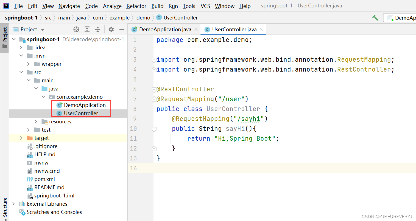The width and height of the screenshot is (416, 221).
Task: Click springboot-1 in the breadcrumb bar
Action: coord(21,18)
